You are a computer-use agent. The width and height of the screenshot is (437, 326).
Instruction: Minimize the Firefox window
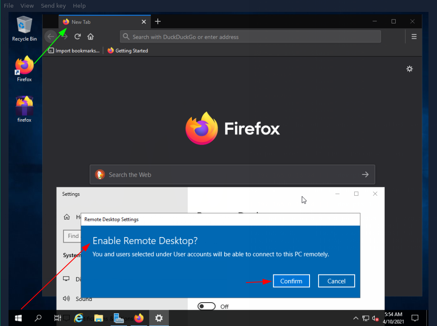click(375, 21)
